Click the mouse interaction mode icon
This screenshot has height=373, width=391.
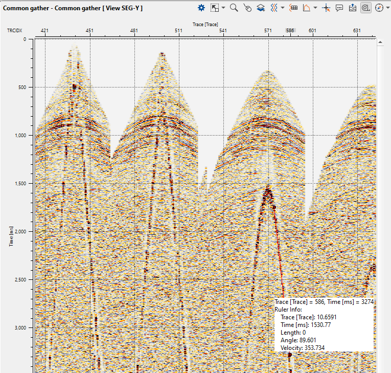point(247,8)
